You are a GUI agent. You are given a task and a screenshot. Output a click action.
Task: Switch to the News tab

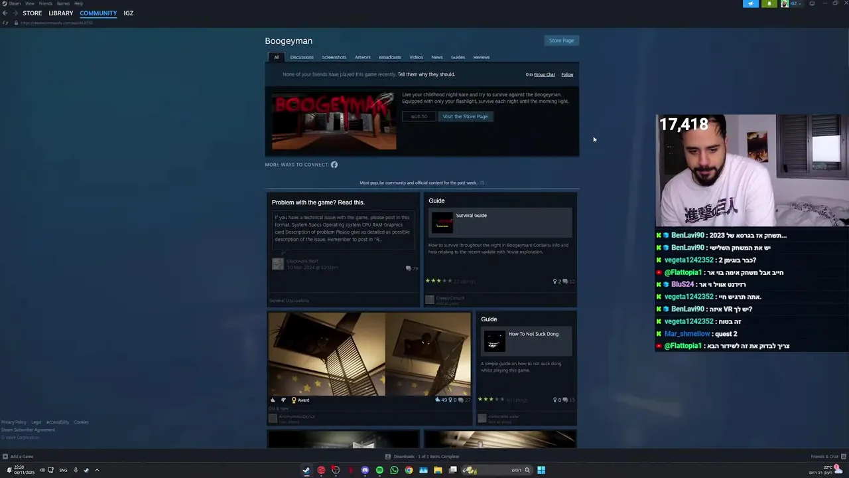[x=437, y=57]
